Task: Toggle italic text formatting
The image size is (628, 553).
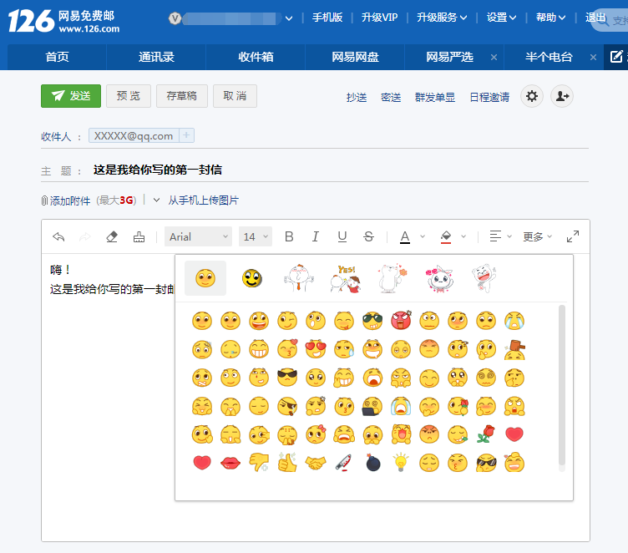Action: click(316, 237)
